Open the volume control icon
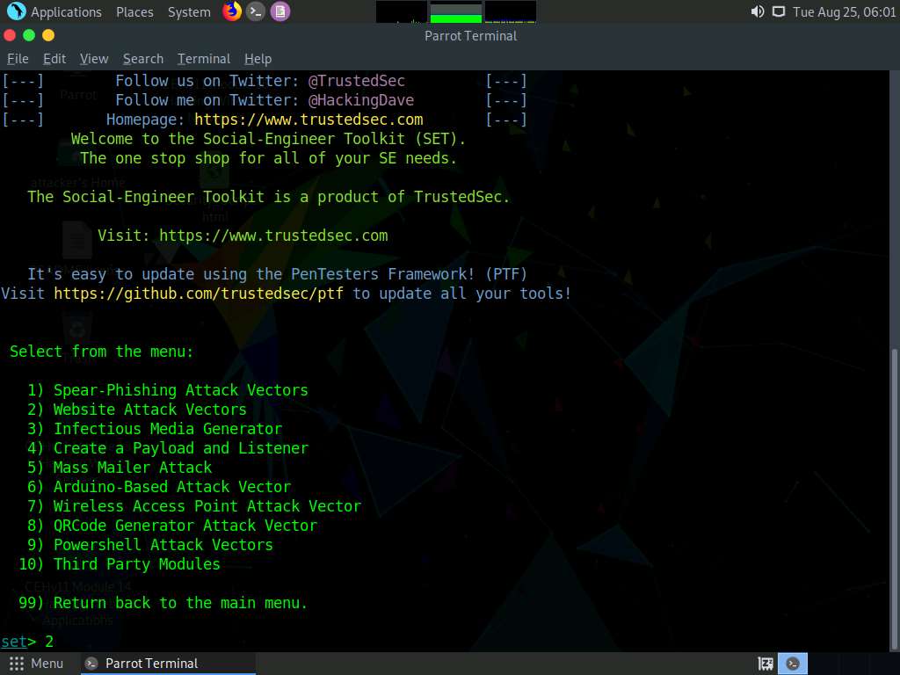The height and width of the screenshot is (675, 900). 758,11
